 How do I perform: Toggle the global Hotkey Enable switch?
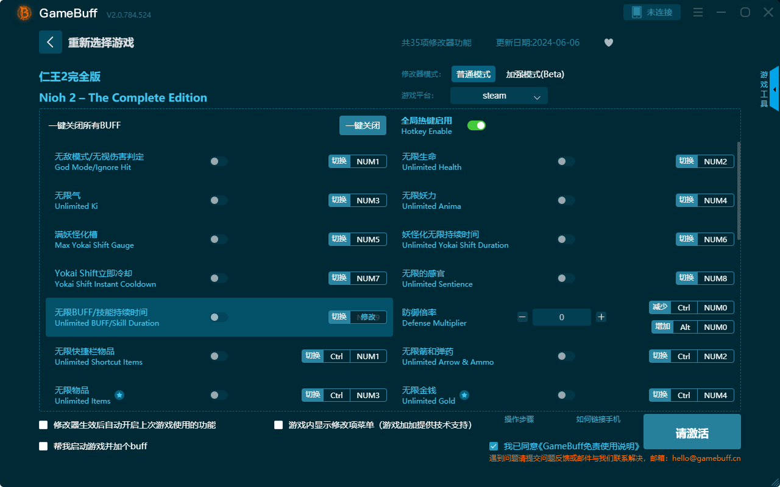[476, 125]
